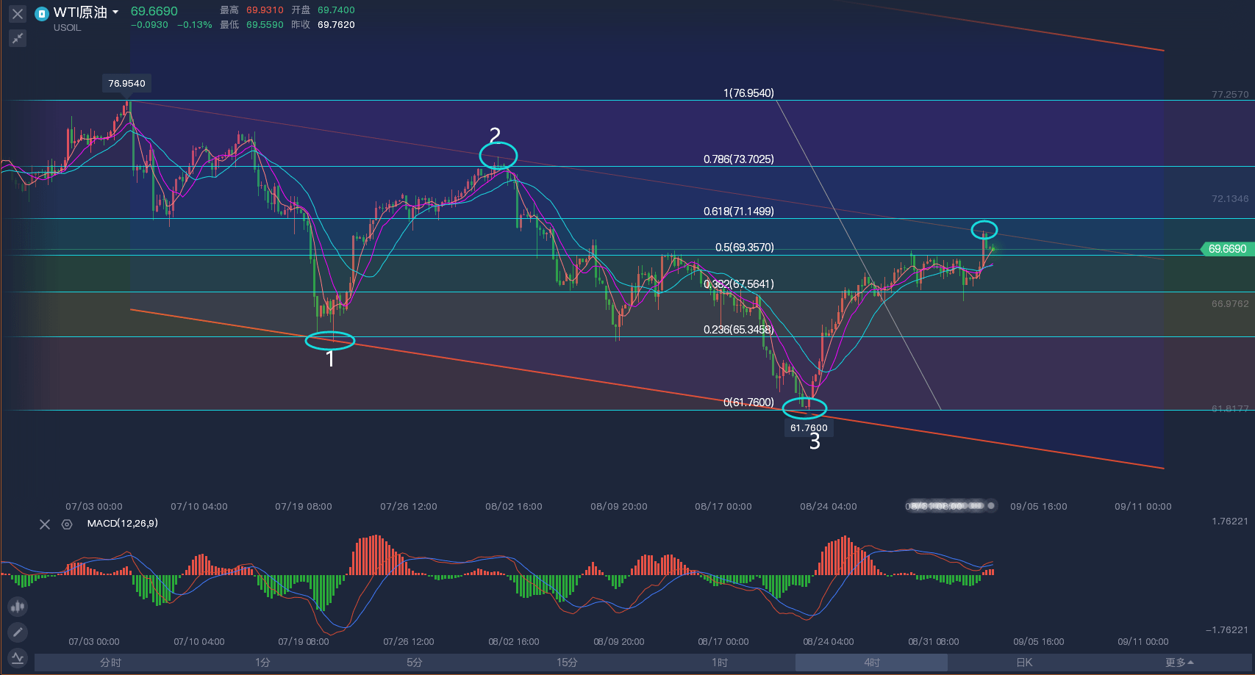The height and width of the screenshot is (675, 1255).
Task: Switch to the 15分 timeframe tab
Action: (567, 663)
